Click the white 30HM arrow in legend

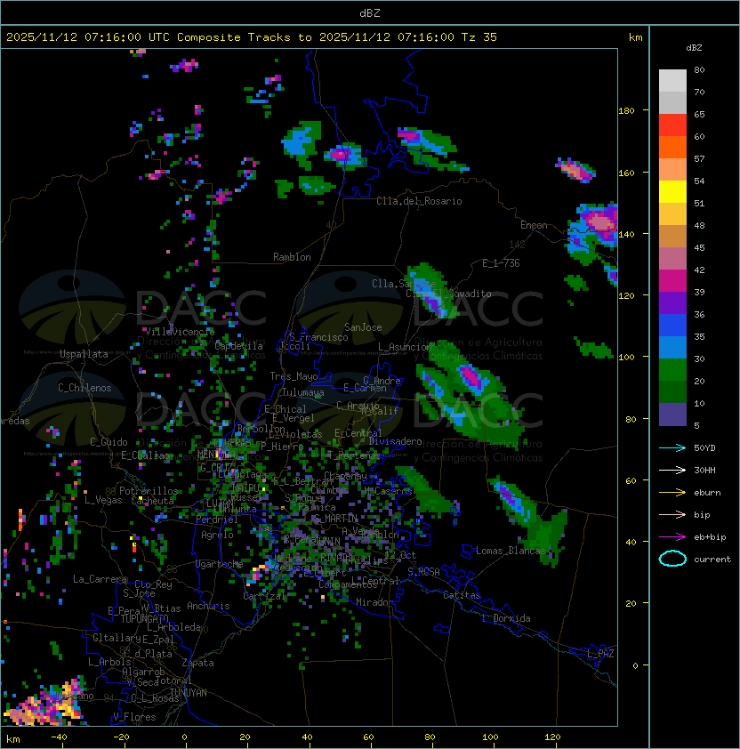pos(672,470)
